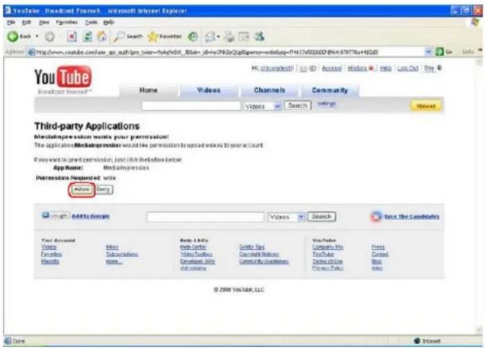This screenshot has height=349, width=485.
Task: Switch to the Home tab
Action: [148, 90]
